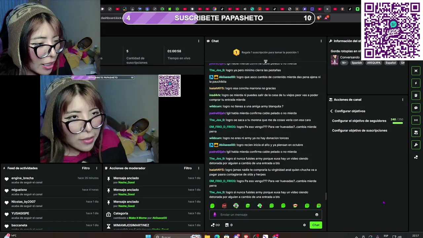The width and height of the screenshot is (423, 238).
Task: Open Microsoft Edge from taskbar
Action: click(217, 236)
